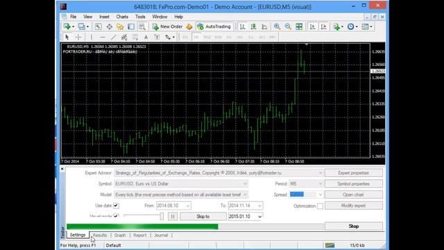The image size is (444, 250).
Task: Open the Periods clock icon
Action: click(351, 26)
